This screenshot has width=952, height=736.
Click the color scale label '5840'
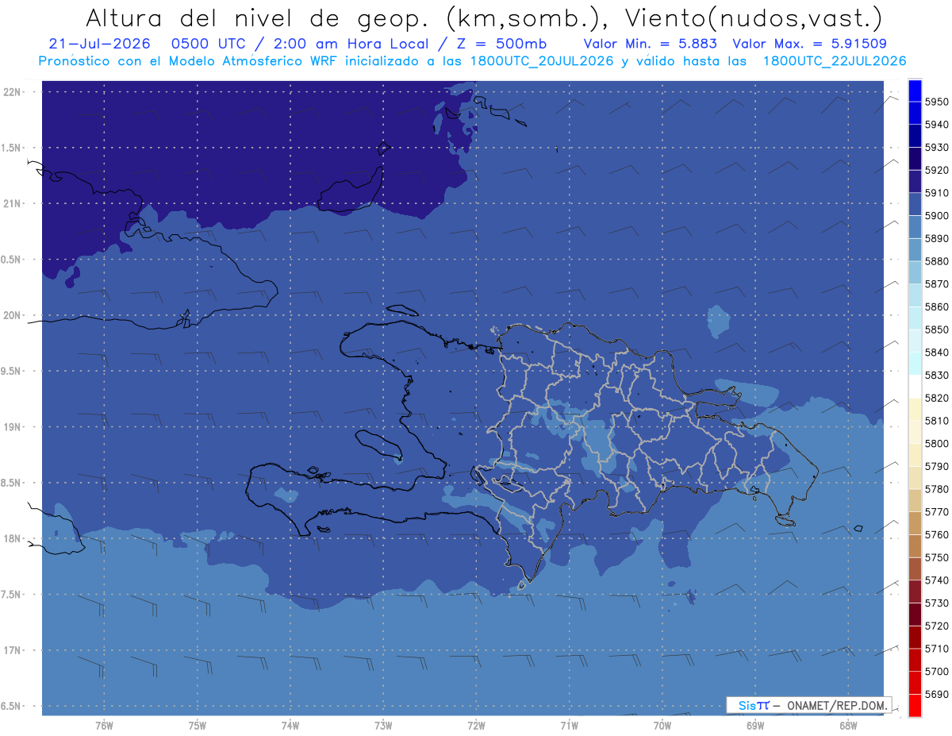click(x=937, y=352)
